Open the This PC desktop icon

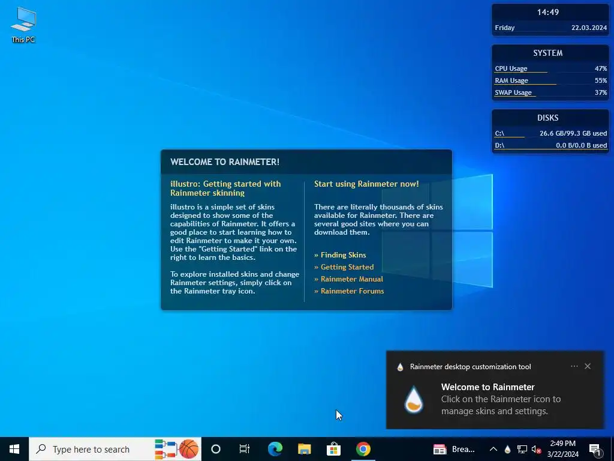pyautogui.click(x=23, y=25)
